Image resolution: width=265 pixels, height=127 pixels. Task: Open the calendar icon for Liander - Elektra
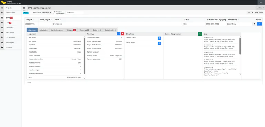(x=159, y=38)
